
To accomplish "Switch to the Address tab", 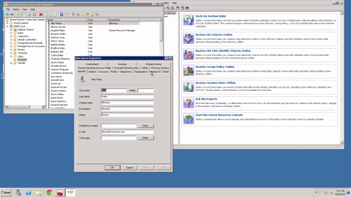I will (x=92, y=72).
